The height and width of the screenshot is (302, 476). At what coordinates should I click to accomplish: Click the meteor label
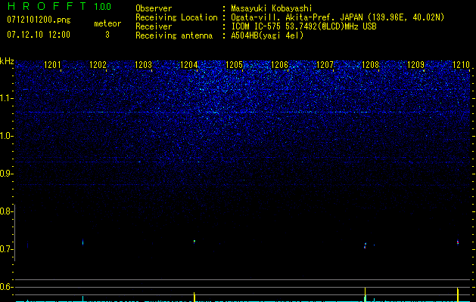107,23
